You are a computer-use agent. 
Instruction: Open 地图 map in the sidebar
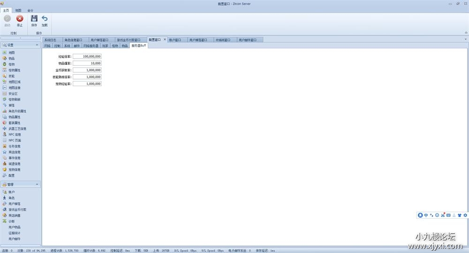click(x=12, y=52)
